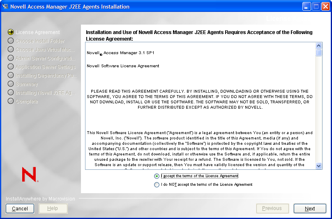Screen dimensions: 332x219
Task: Minimize the installer window
Action: click(x=306, y=7)
